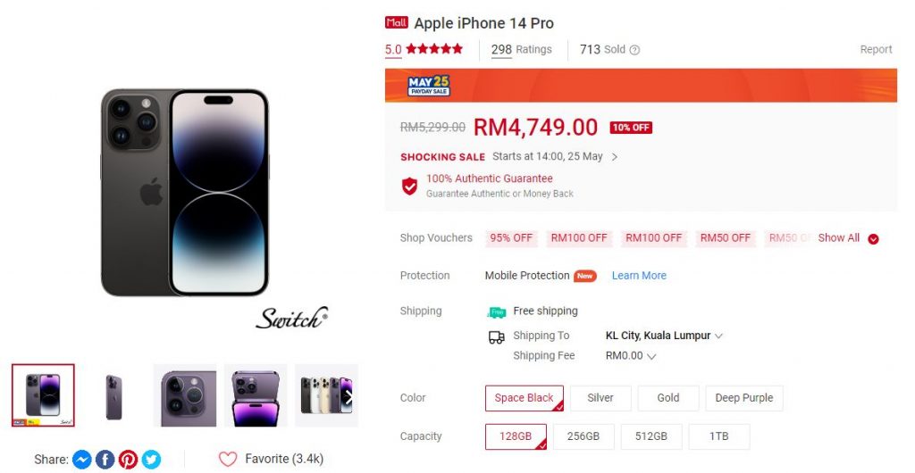Choose the 256GB capacity option
Screen dimensions: 915x473
click(x=583, y=436)
